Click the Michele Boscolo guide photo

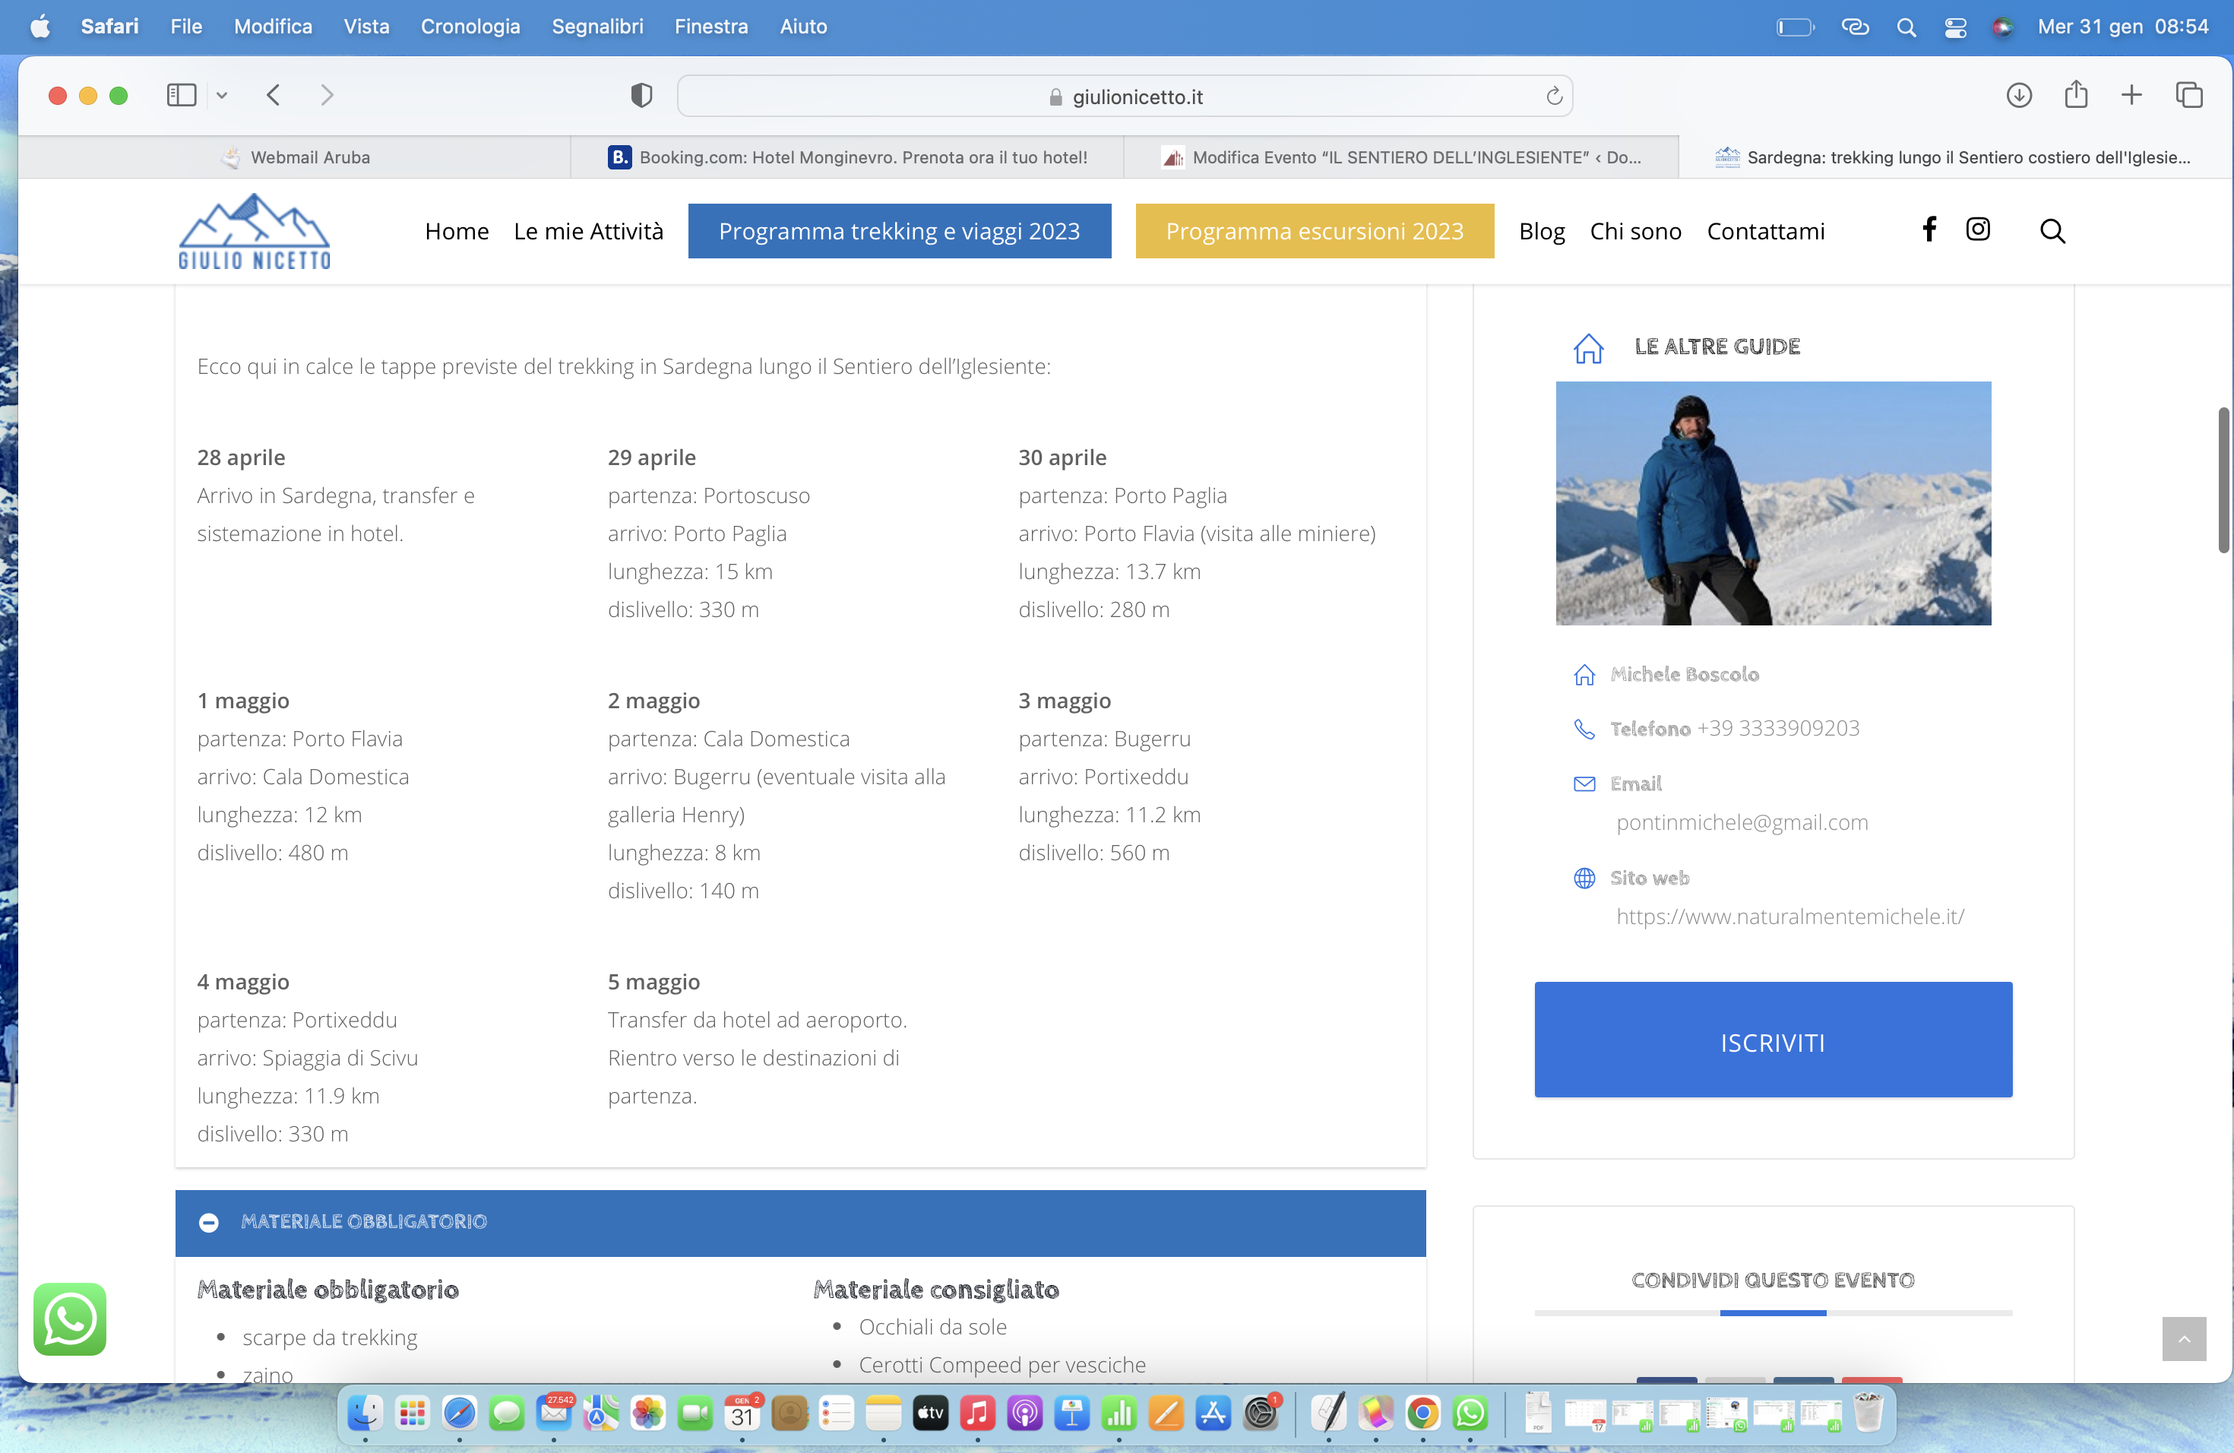pos(1773,503)
